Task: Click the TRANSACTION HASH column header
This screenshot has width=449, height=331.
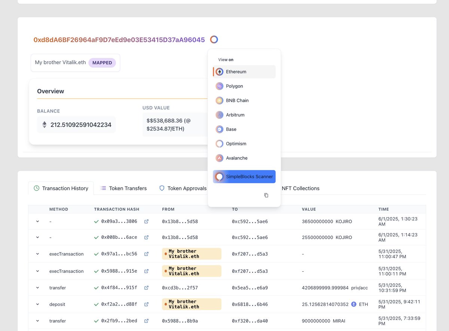Action: pyautogui.click(x=117, y=209)
